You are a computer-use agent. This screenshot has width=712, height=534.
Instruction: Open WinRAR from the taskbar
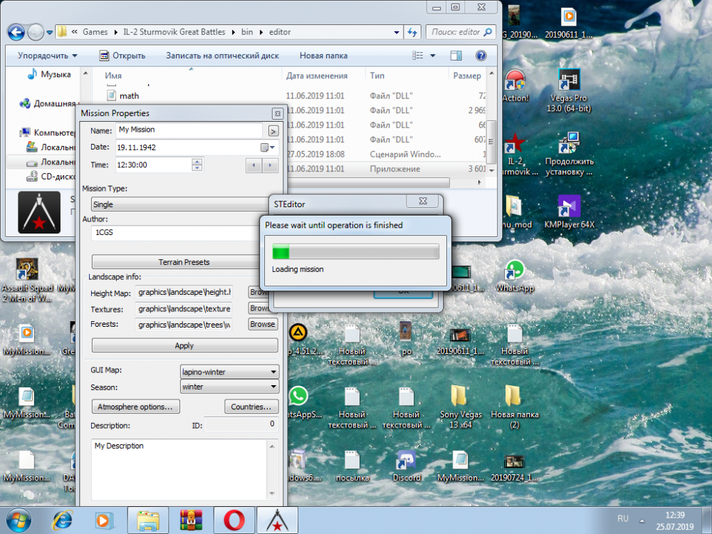[x=190, y=520]
